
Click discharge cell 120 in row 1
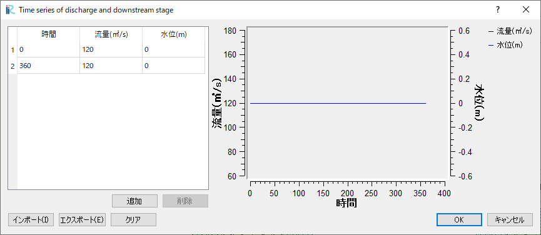pos(111,50)
